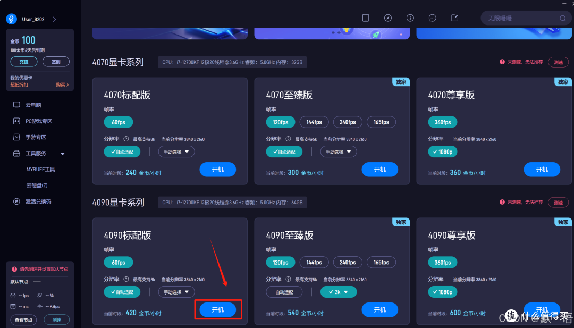Open 手动选择 dropdown in 4070标配版

point(176,152)
